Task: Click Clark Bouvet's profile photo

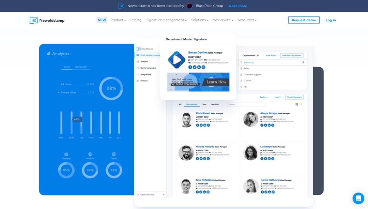Action: 186,119
